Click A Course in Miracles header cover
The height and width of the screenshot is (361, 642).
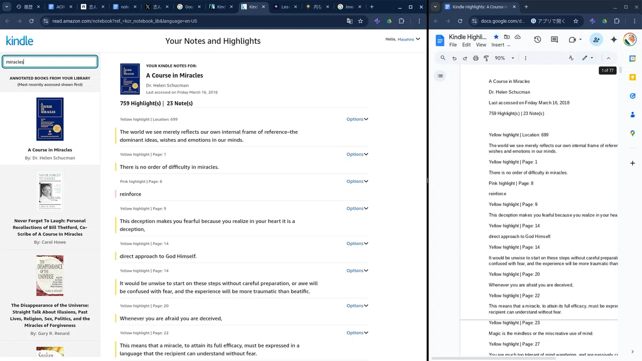pyautogui.click(x=130, y=79)
